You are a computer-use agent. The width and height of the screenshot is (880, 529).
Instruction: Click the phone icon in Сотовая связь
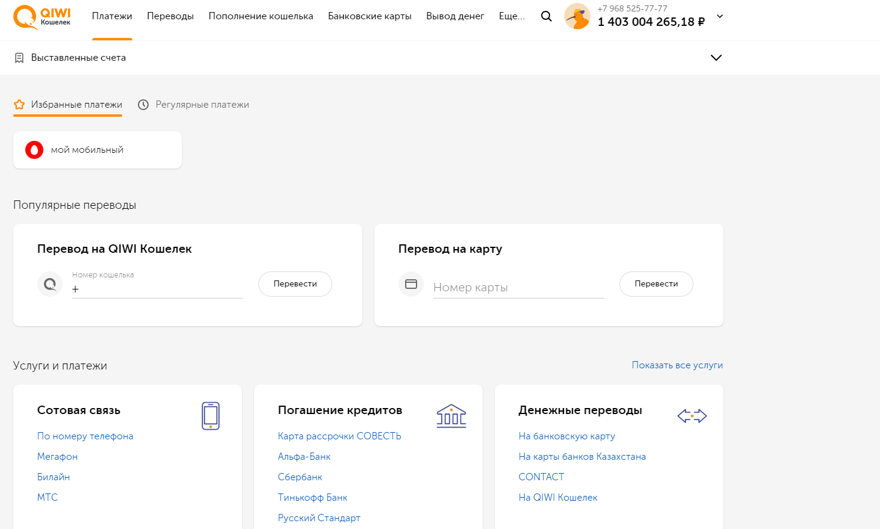(x=211, y=416)
